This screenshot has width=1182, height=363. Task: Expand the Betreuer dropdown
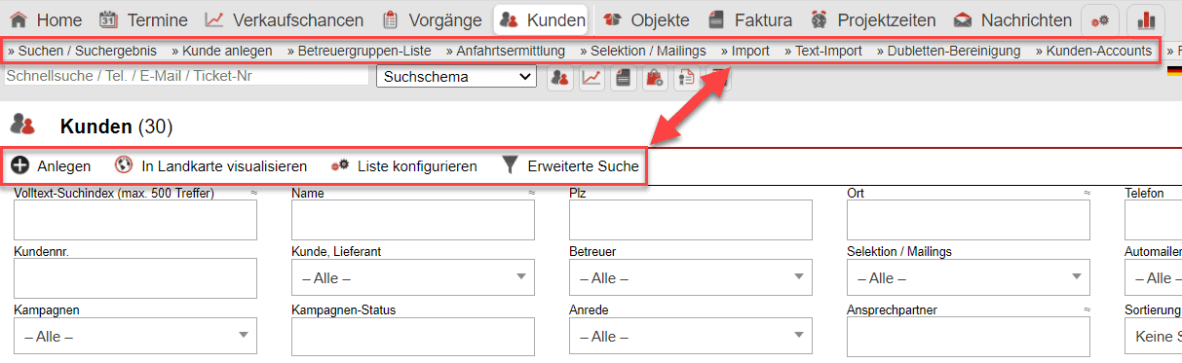click(x=691, y=277)
